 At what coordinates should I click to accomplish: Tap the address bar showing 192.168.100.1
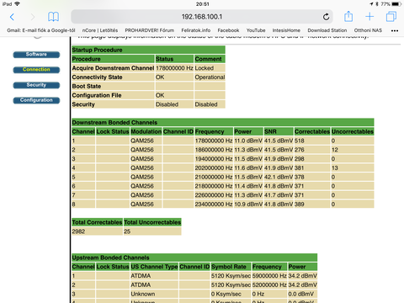point(202,17)
